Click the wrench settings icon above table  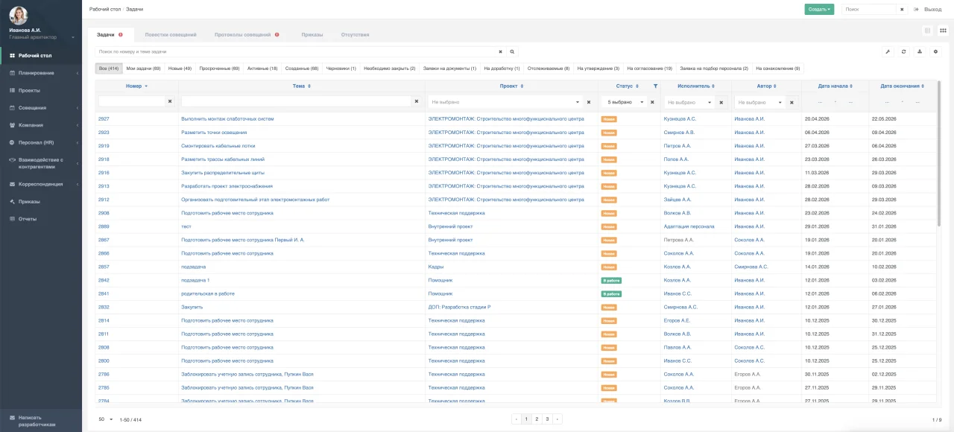(888, 51)
